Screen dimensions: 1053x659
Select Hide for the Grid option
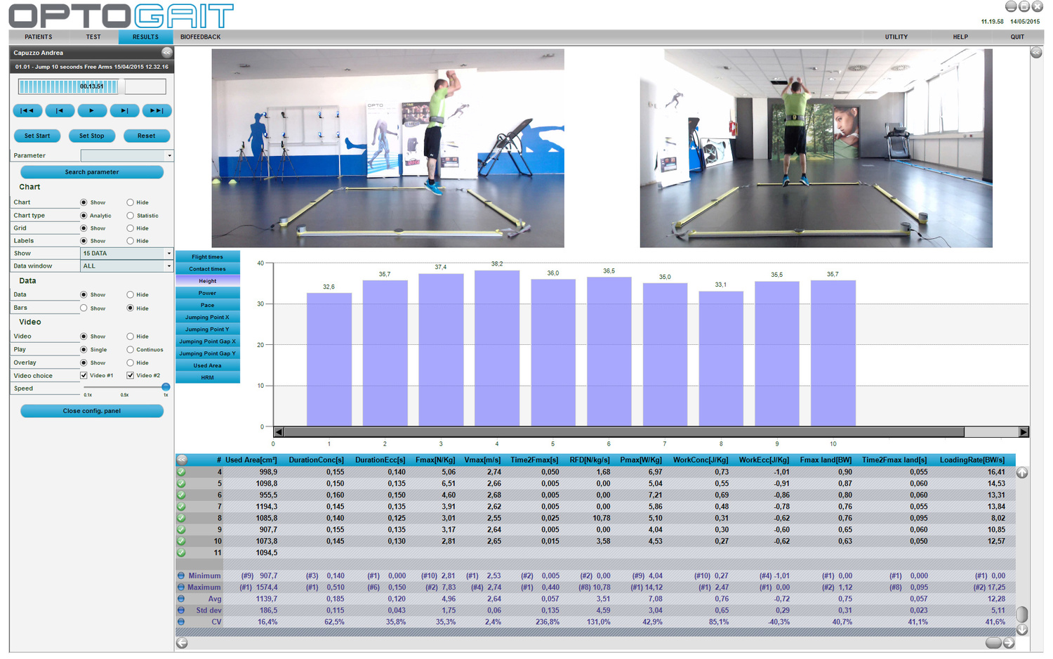tap(131, 228)
